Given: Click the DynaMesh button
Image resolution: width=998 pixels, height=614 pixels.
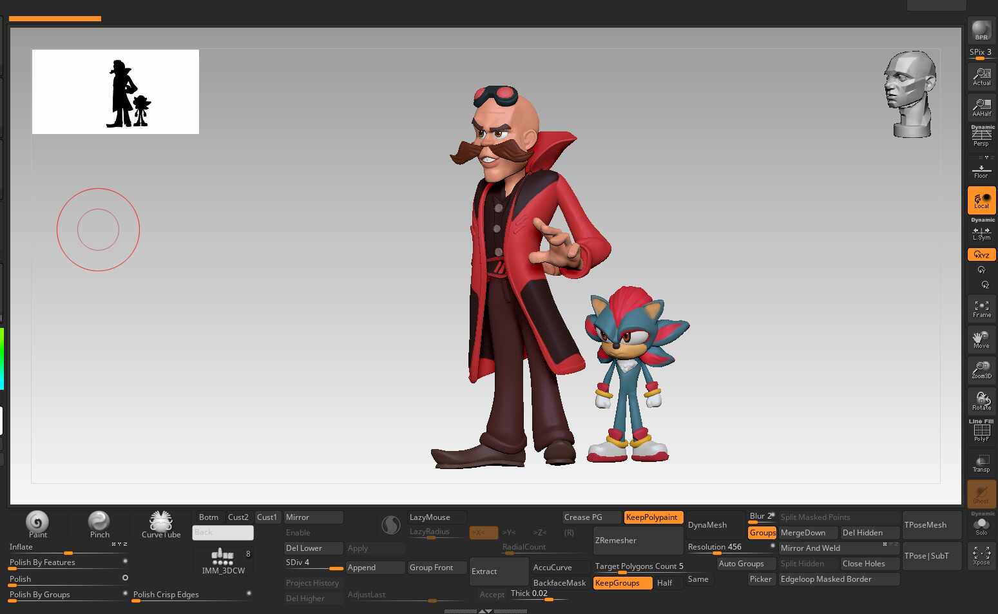Looking at the screenshot, I should (x=715, y=525).
